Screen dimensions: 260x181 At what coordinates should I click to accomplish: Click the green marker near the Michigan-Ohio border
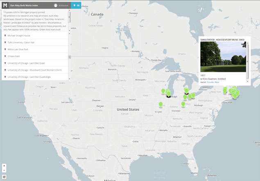coord(185,97)
